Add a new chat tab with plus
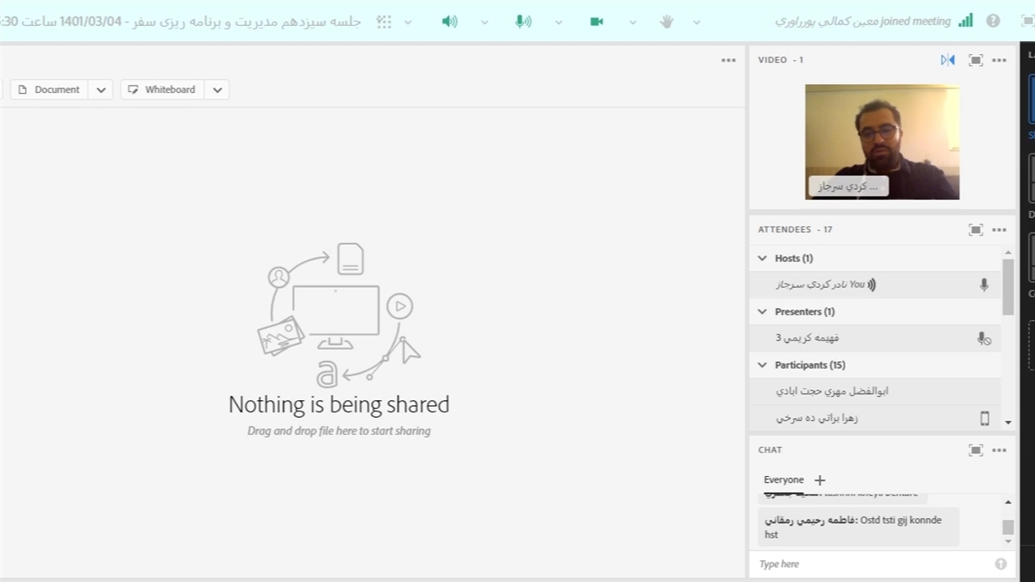1035x582 pixels. click(x=820, y=479)
